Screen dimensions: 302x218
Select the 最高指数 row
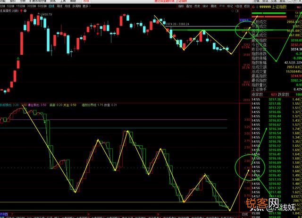coord(277,76)
